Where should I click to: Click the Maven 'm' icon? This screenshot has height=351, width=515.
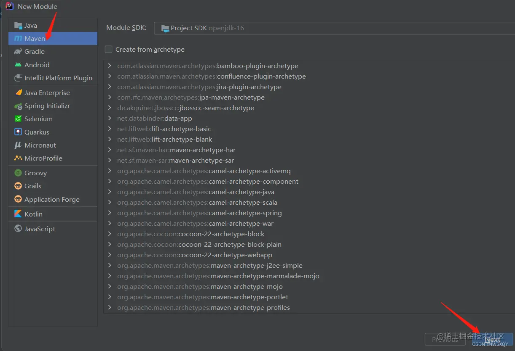point(18,39)
